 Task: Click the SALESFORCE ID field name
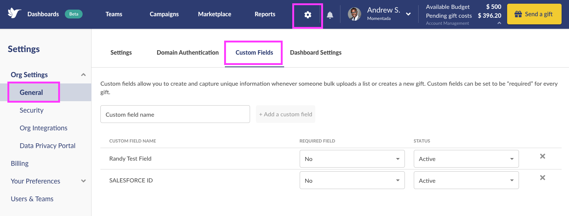[131, 180]
